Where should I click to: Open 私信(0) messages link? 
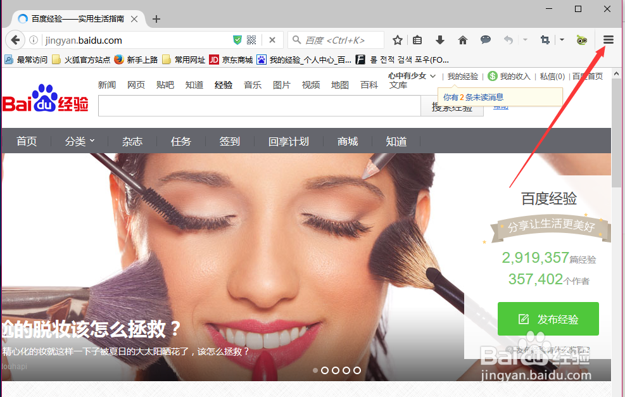coord(552,76)
